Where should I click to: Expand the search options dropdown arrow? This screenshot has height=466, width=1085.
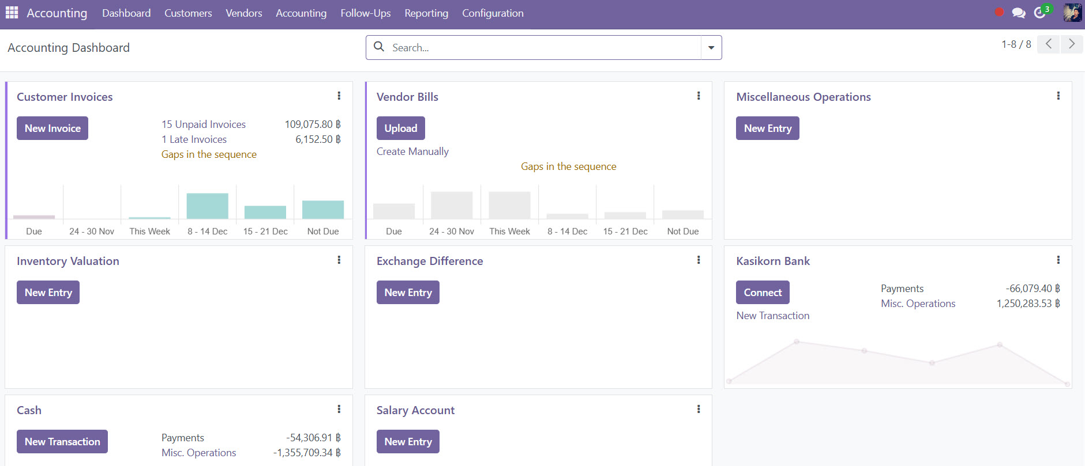[x=711, y=48]
